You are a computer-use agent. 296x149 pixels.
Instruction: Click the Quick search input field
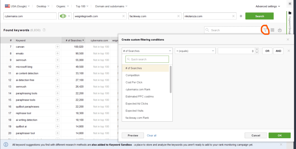(x=147, y=59)
